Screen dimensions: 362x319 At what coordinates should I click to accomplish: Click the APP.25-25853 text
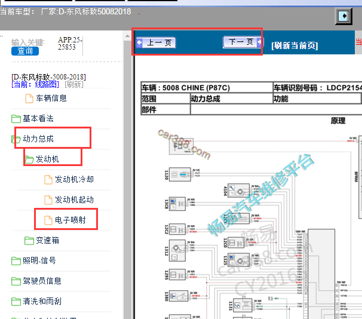point(70,43)
